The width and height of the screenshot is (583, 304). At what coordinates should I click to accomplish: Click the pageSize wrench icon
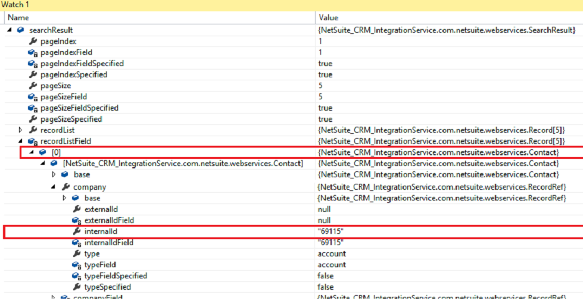[33, 86]
